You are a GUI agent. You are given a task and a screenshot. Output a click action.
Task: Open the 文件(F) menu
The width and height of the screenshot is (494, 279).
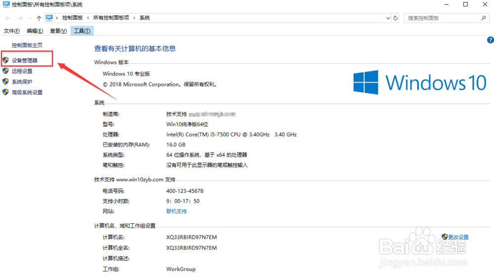click(12, 31)
